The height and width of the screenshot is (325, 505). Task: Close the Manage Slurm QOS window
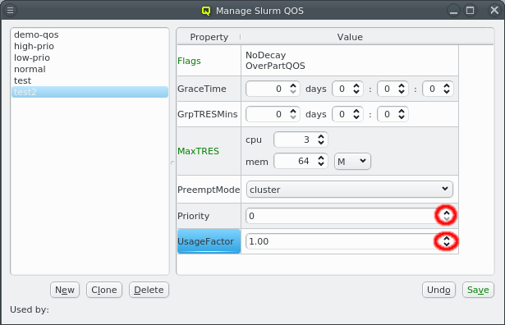coord(494,11)
